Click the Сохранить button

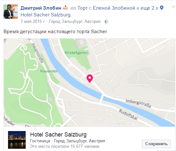156,144
